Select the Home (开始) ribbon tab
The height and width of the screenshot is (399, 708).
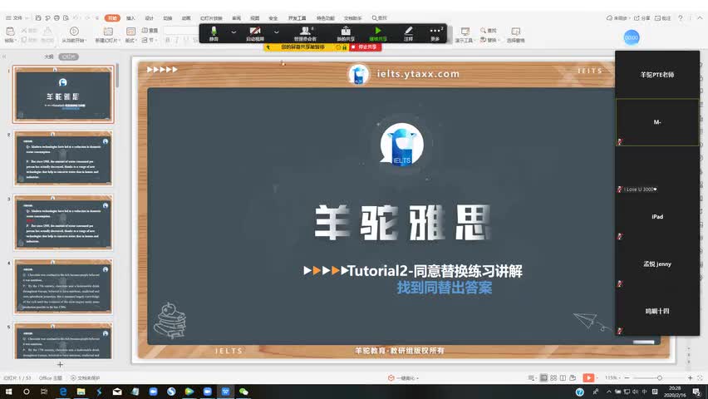[112, 18]
